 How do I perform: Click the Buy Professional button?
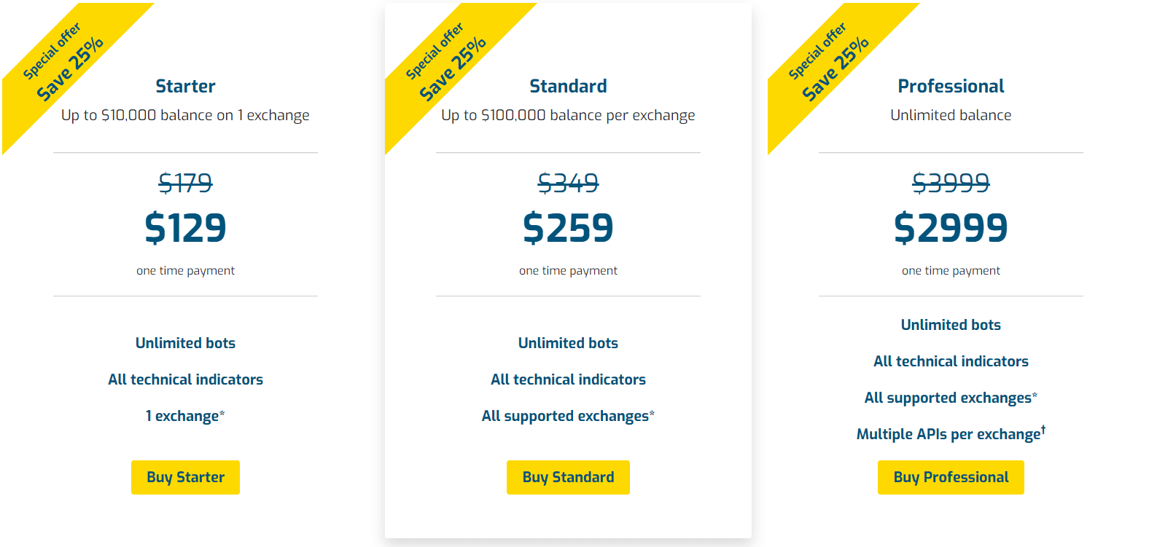point(951,477)
